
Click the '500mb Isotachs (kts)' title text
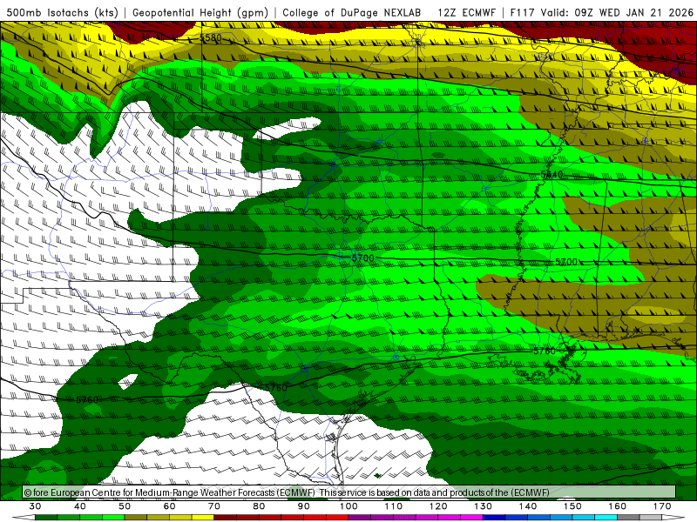(62, 13)
